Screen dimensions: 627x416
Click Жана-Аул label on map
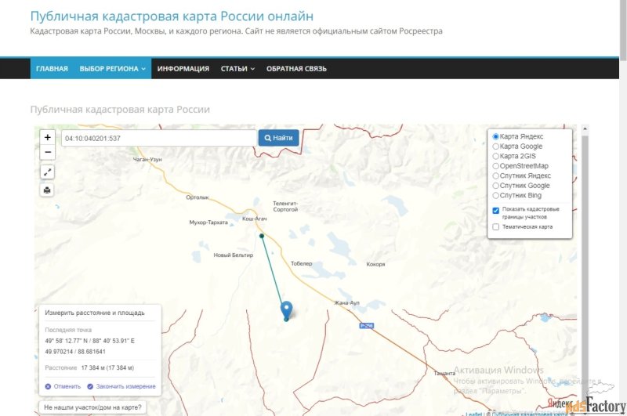click(346, 302)
